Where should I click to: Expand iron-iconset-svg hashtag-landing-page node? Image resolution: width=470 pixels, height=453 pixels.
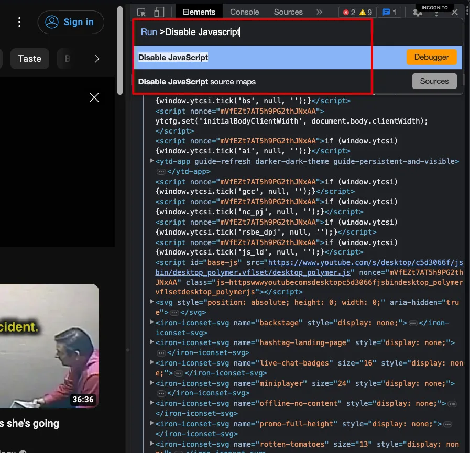tap(151, 342)
